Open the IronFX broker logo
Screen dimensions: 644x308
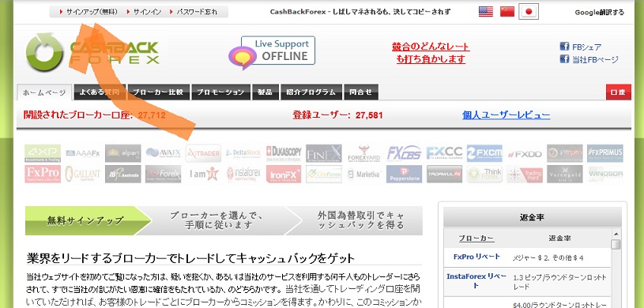pyautogui.click(x=284, y=174)
